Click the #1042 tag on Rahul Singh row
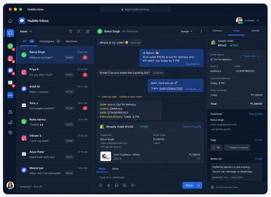Image resolution: width=271 pixels, height=197 pixels. point(69,58)
